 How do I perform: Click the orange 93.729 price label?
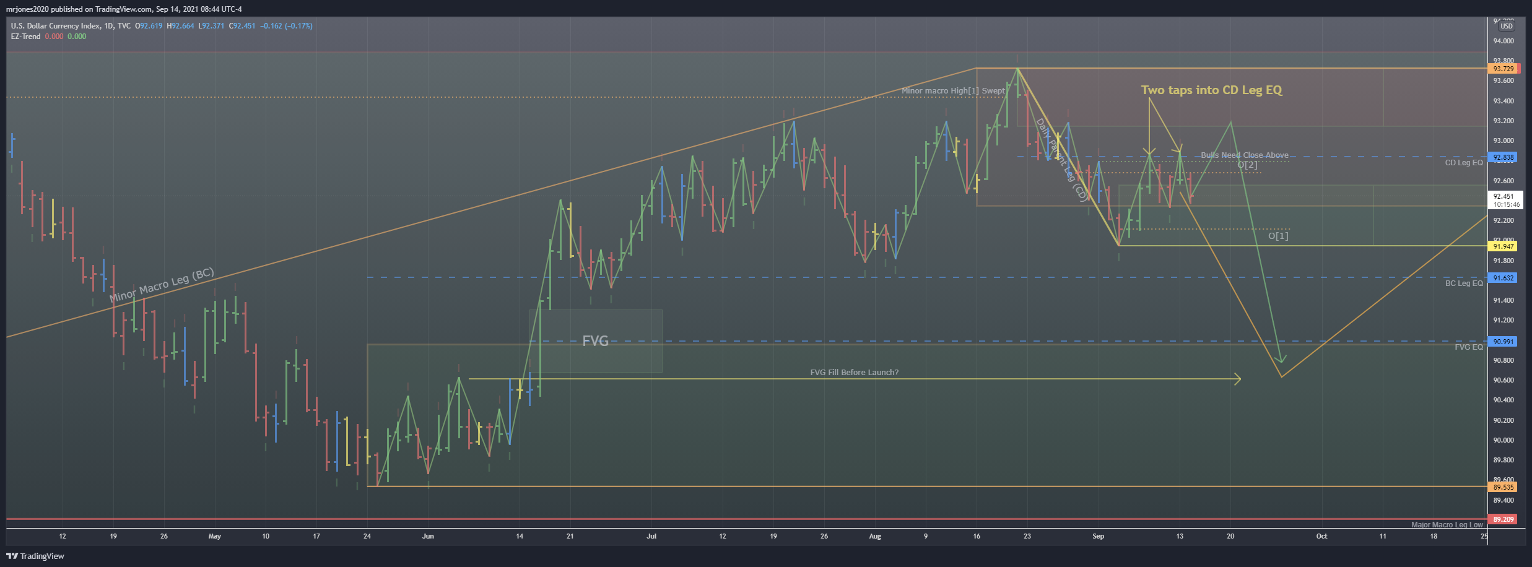[1504, 69]
